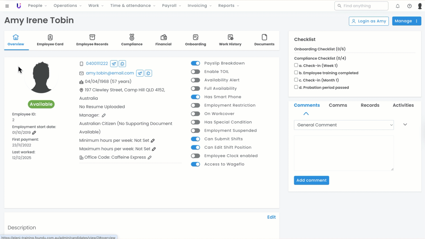
Task: Switch to the Compliance tab
Action: 132,40
